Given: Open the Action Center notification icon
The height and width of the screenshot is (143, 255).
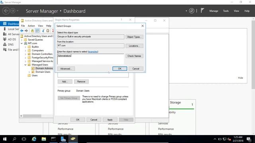Looking at the screenshot, I should click(x=249, y=139).
